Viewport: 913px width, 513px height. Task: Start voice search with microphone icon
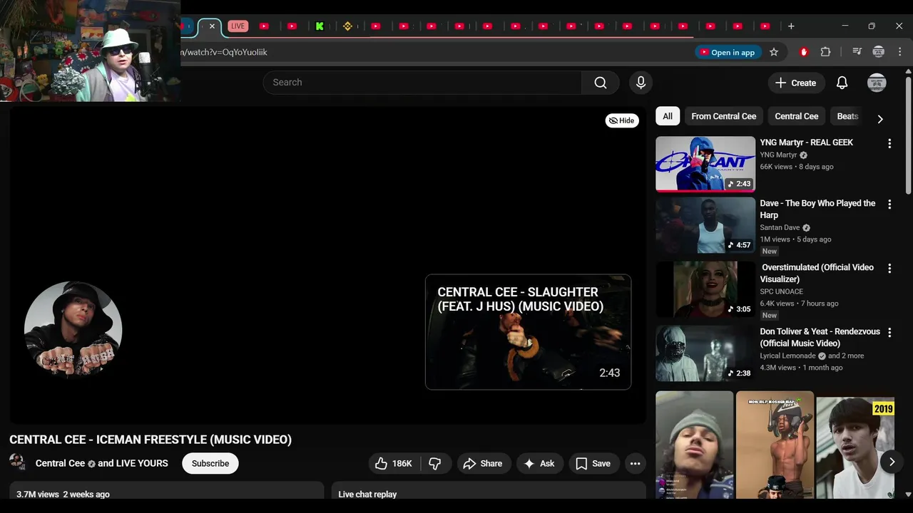pos(641,83)
